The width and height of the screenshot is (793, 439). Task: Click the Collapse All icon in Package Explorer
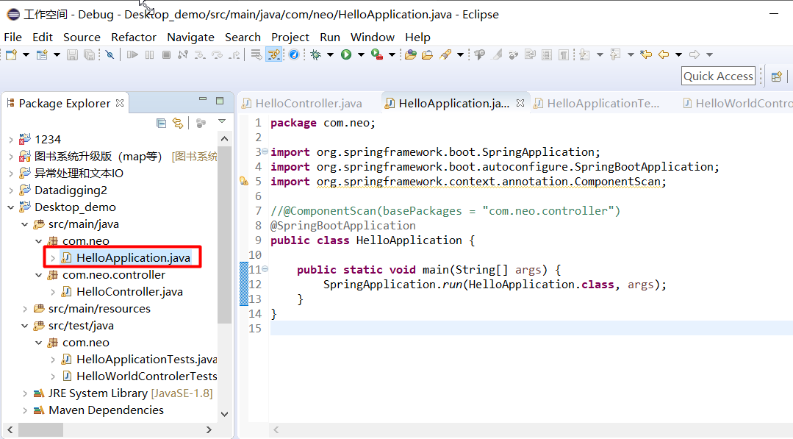[160, 122]
